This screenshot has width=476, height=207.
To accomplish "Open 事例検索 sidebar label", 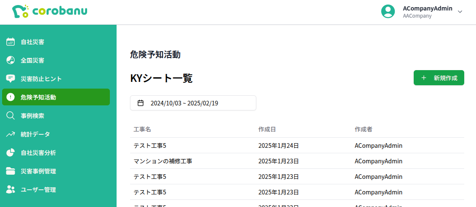I will pos(32,116).
